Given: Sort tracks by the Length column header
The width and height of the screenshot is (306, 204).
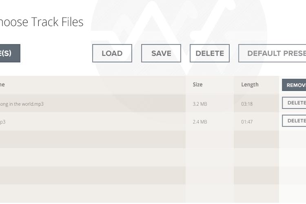Looking at the screenshot, I should click(x=250, y=84).
